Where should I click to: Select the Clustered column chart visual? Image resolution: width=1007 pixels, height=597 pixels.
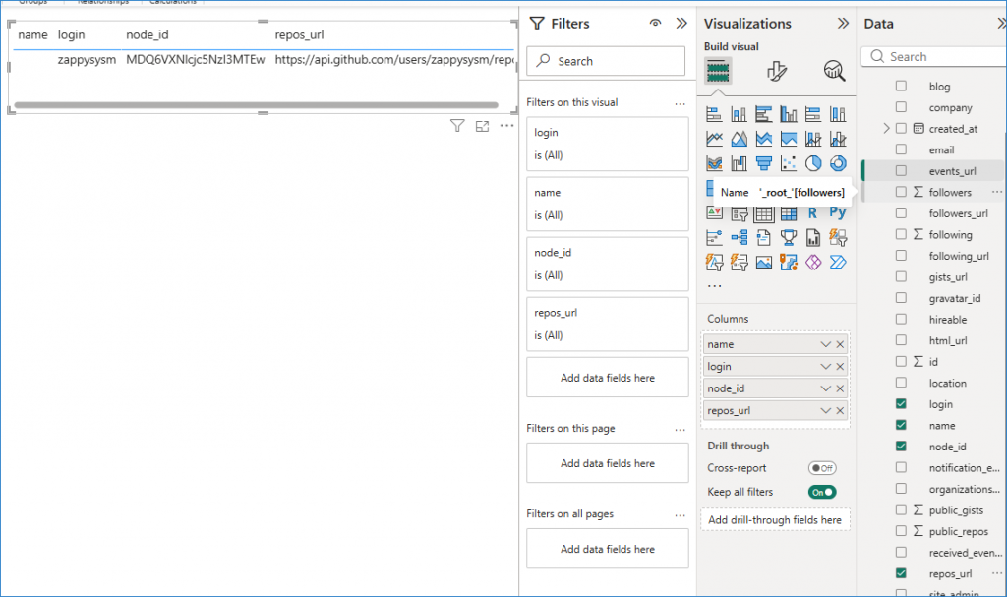tap(789, 114)
